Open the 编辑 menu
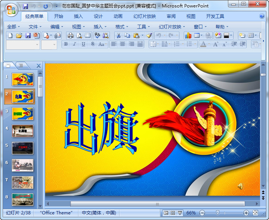Image resolution: width=269 pixels, height=220 pixels. [x=57, y=27]
